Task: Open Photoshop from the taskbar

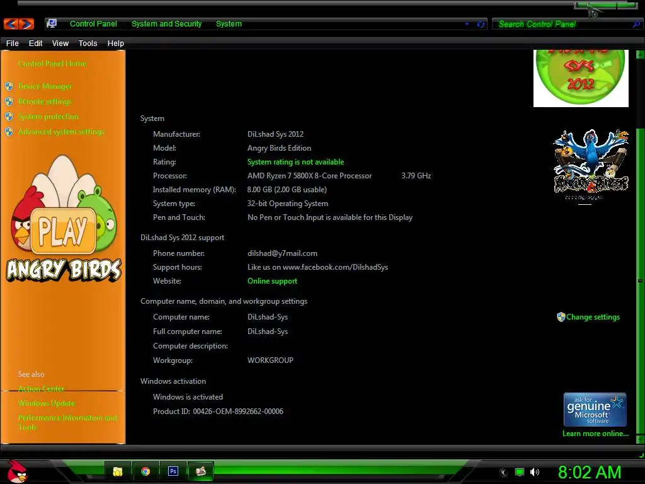Action: [173, 471]
